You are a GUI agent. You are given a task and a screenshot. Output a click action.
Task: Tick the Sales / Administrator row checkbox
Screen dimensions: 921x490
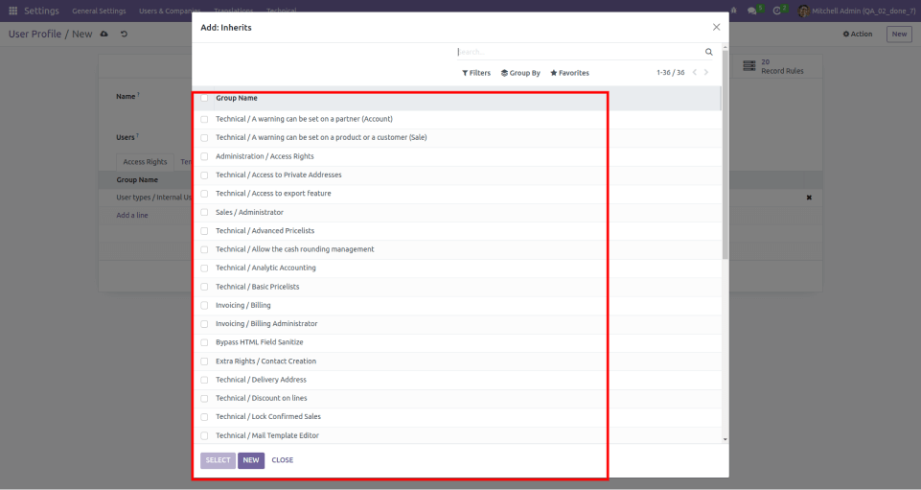tap(204, 213)
